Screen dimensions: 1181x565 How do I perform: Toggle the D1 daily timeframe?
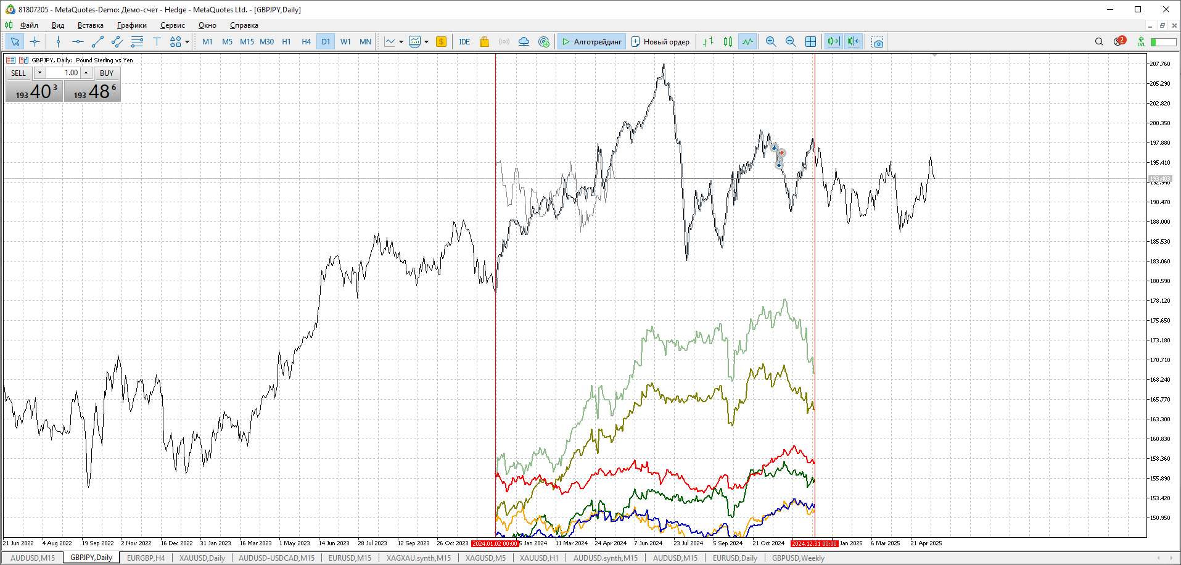click(x=326, y=42)
